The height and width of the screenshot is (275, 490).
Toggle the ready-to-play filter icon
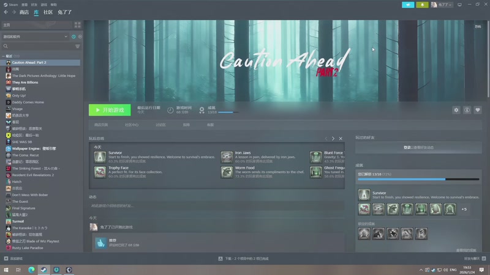click(80, 37)
